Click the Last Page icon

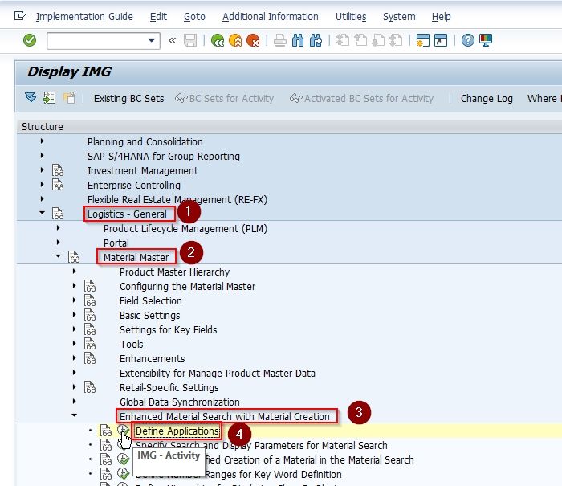coord(396,40)
